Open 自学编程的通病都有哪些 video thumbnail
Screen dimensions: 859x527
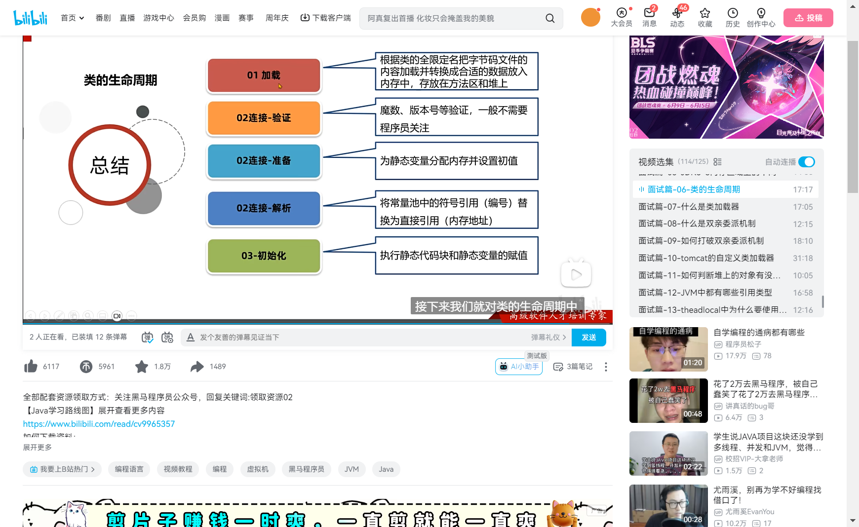[x=668, y=349]
